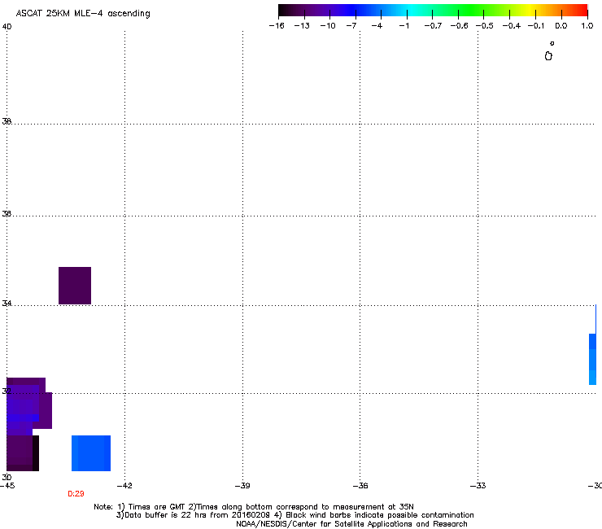Screen dimensions: 602x529
Task: Select the "-0.4" color bar label
Action: tap(512, 26)
